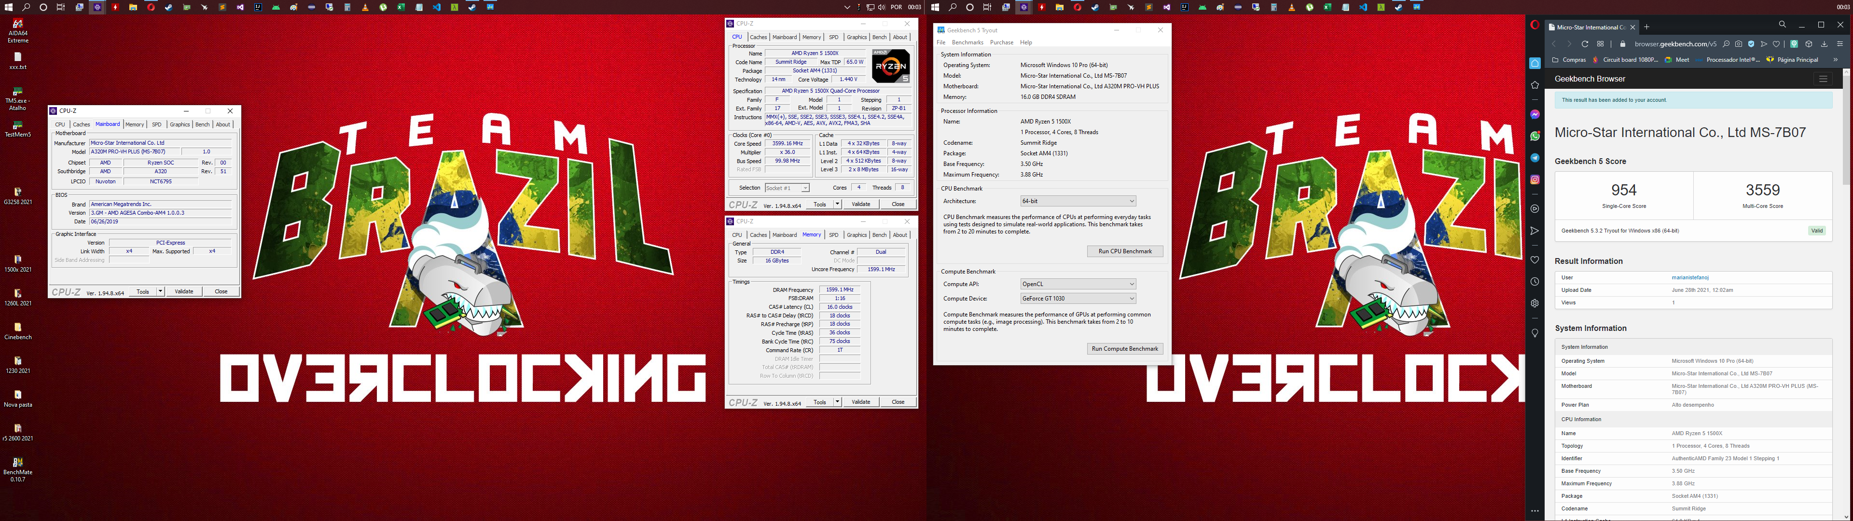Open Telegram in the Opera sidebar
This screenshot has height=521, width=1853.
[1535, 158]
